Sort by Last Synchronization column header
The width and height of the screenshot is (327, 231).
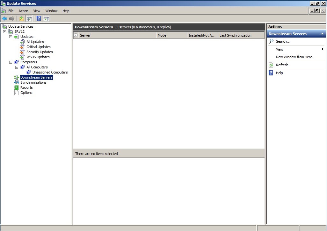(x=241, y=35)
